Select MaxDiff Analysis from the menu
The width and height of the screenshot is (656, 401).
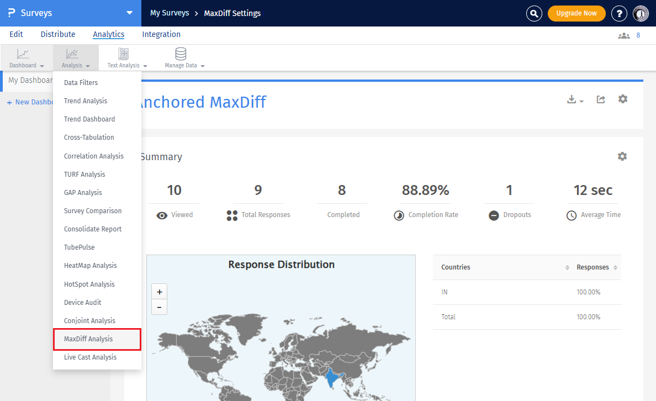click(x=88, y=339)
